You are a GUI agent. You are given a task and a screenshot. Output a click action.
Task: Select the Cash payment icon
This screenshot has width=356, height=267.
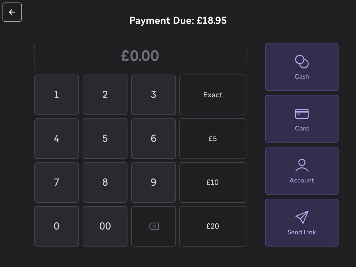[x=302, y=61]
